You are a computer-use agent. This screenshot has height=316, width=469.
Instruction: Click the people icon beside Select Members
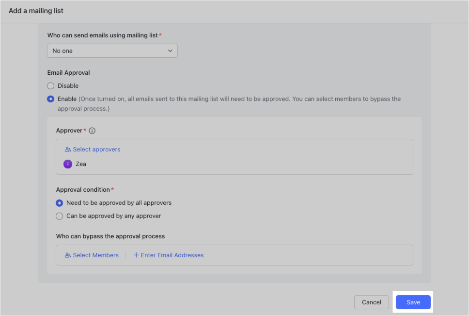click(x=67, y=255)
